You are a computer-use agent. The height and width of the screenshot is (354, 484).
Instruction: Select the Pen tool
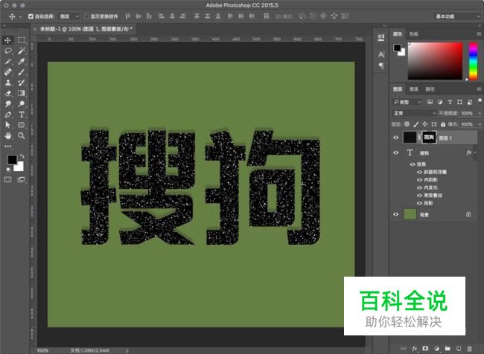[x=7, y=115]
